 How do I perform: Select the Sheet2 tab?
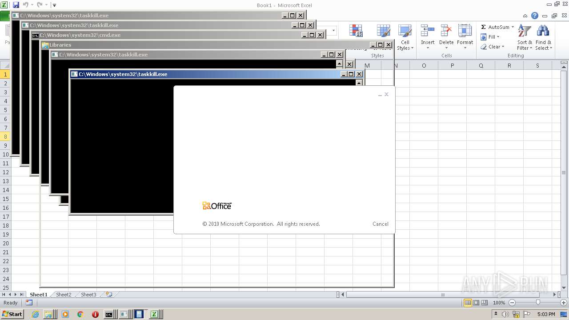pyautogui.click(x=64, y=294)
